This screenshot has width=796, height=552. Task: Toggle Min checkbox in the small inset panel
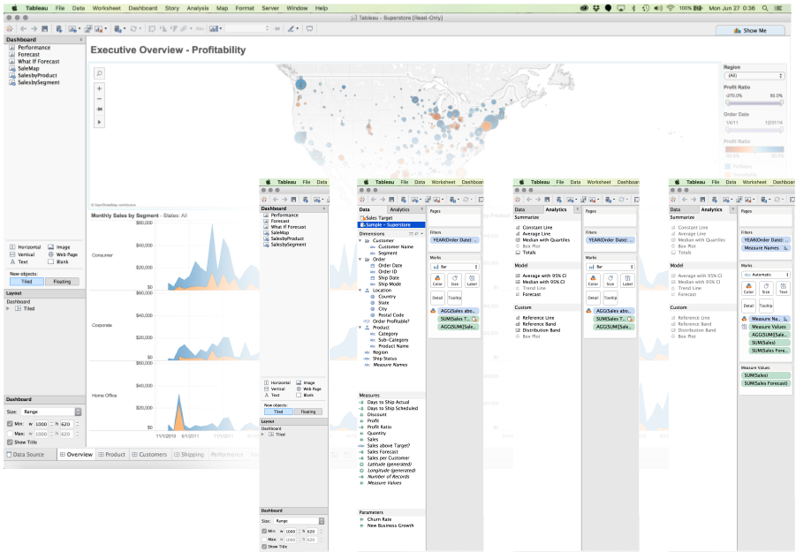(x=264, y=531)
